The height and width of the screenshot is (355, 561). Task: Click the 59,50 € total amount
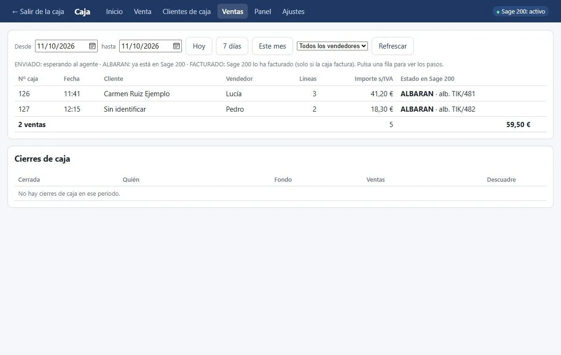(x=518, y=125)
